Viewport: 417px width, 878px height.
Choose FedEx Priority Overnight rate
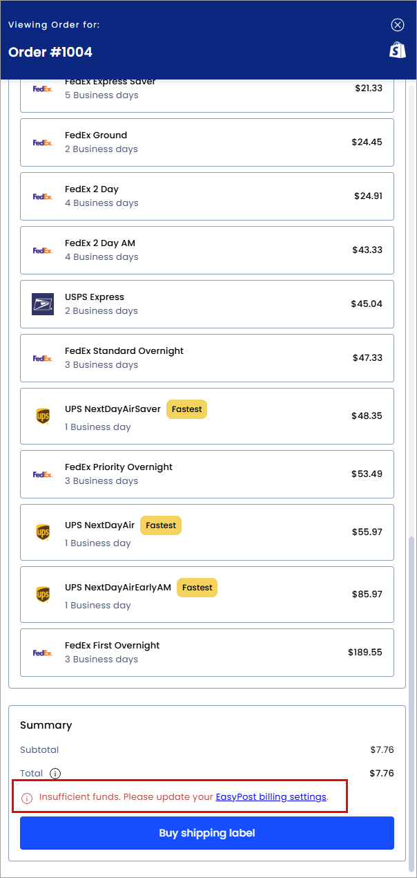(207, 474)
